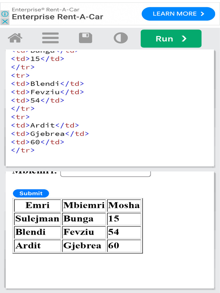The height and width of the screenshot is (293, 220).
Task: Submit the form with the Submit button
Action: pyautogui.click(x=31, y=193)
